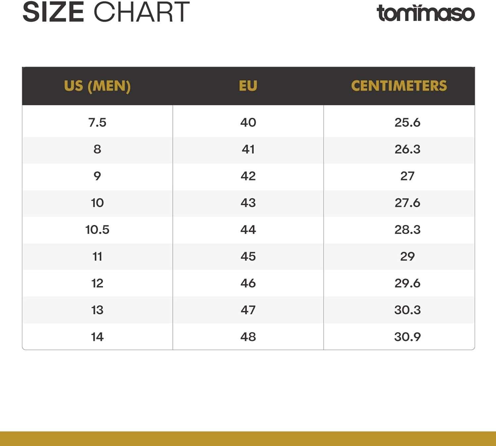Select the EU column header

[248, 86]
